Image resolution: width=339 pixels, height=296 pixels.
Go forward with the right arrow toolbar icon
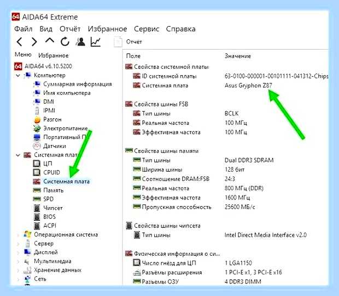point(34,41)
